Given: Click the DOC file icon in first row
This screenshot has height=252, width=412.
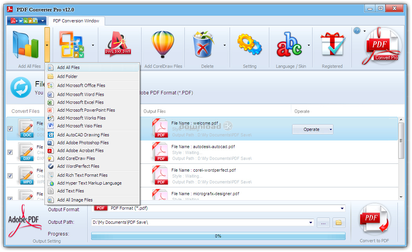Looking at the screenshot, I should (26, 128).
